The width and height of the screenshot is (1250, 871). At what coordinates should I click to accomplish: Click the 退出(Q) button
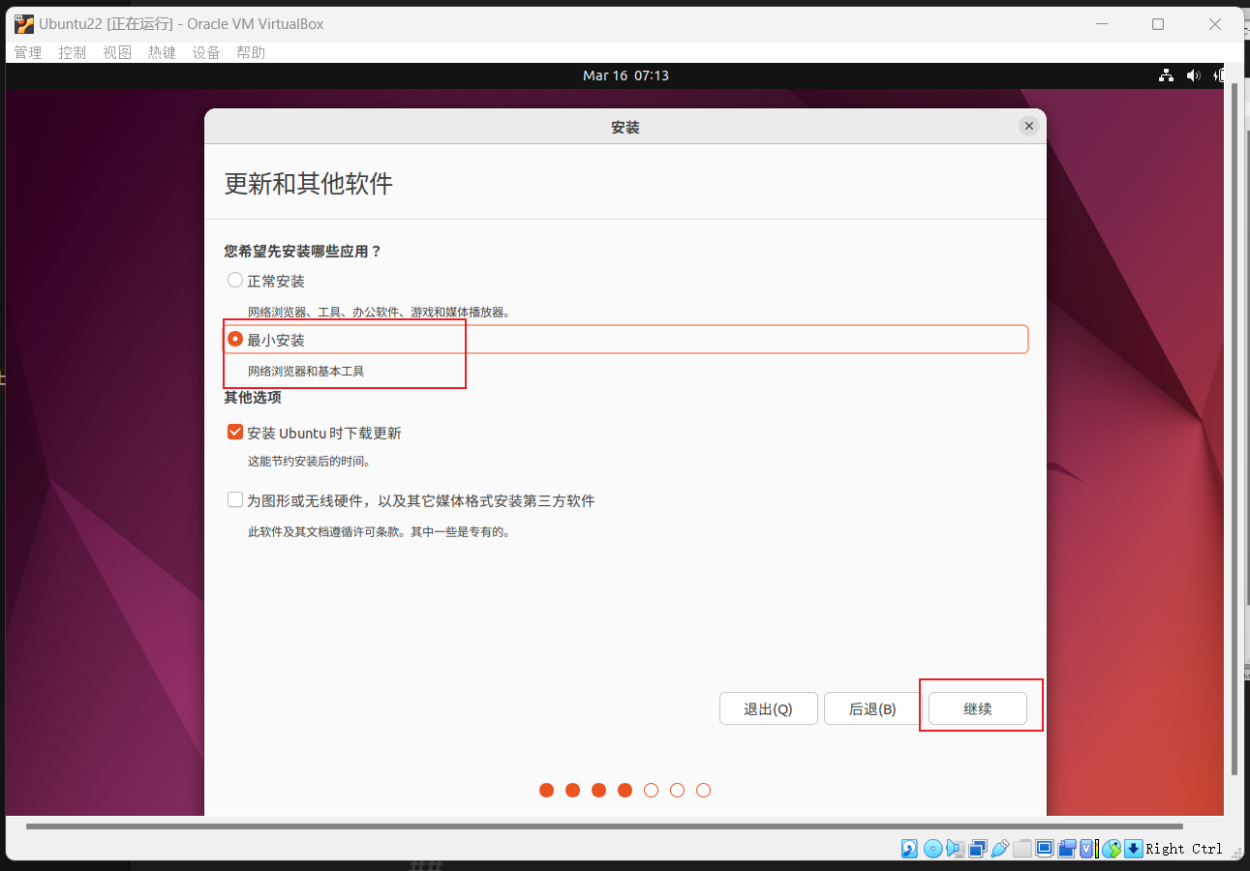tap(769, 708)
